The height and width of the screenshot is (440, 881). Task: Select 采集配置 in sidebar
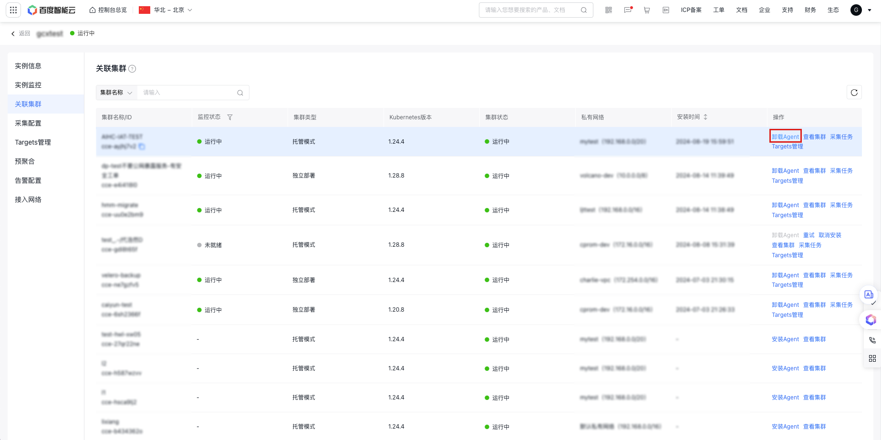click(x=46, y=123)
